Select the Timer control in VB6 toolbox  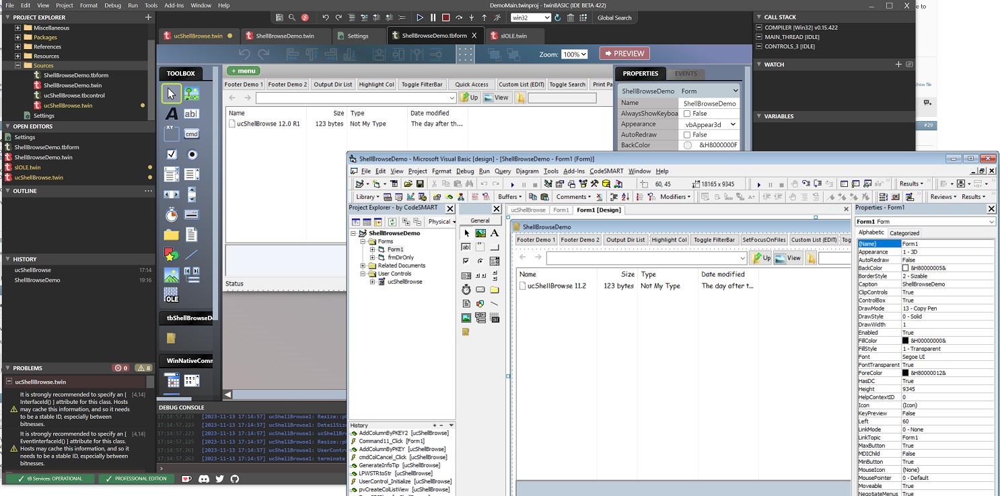click(466, 290)
